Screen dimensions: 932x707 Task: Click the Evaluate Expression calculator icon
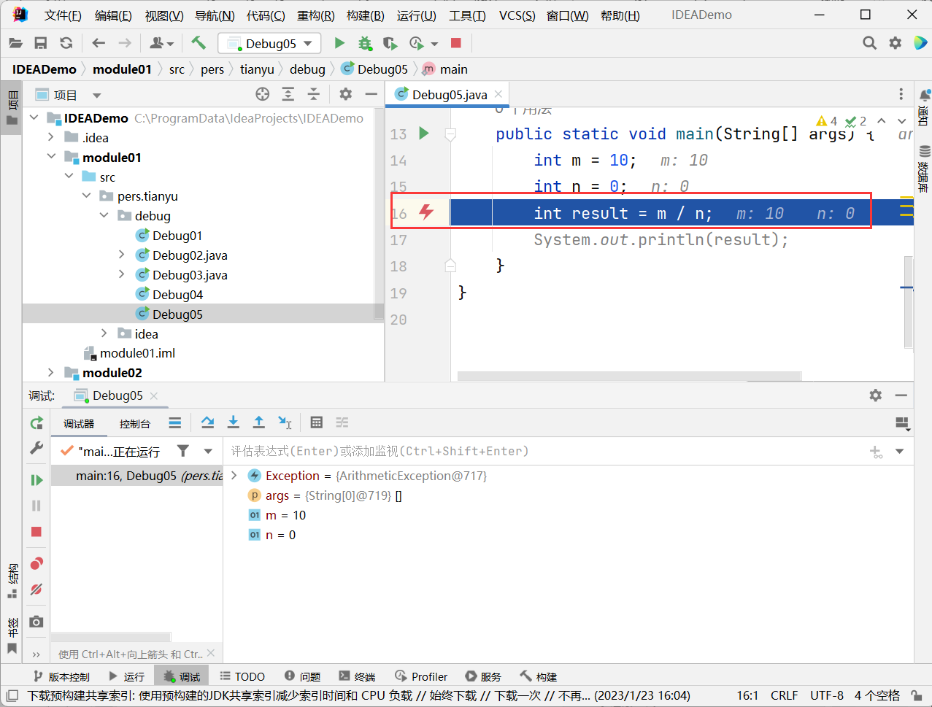click(x=316, y=422)
